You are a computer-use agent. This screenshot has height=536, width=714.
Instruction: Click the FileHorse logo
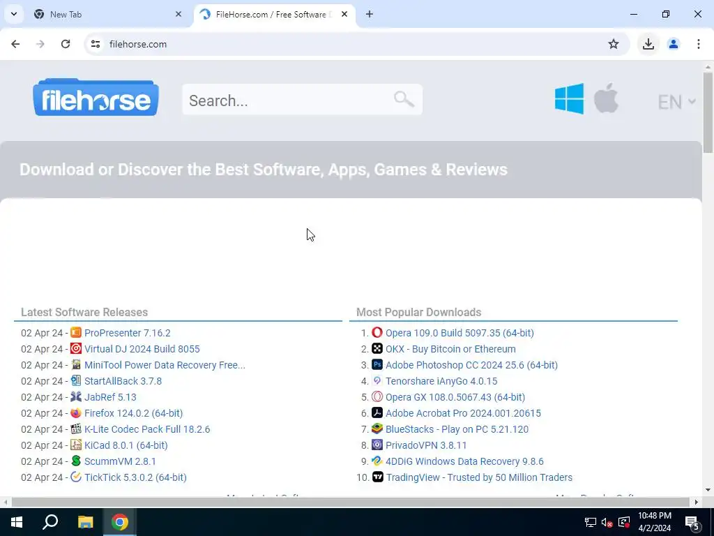point(96,98)
